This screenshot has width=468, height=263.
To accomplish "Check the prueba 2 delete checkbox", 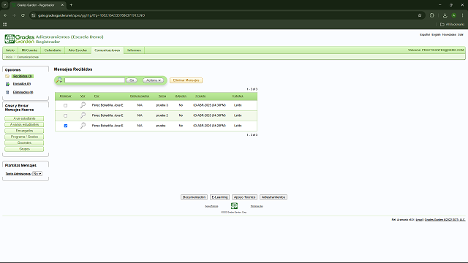I will (x=66, y=115).
